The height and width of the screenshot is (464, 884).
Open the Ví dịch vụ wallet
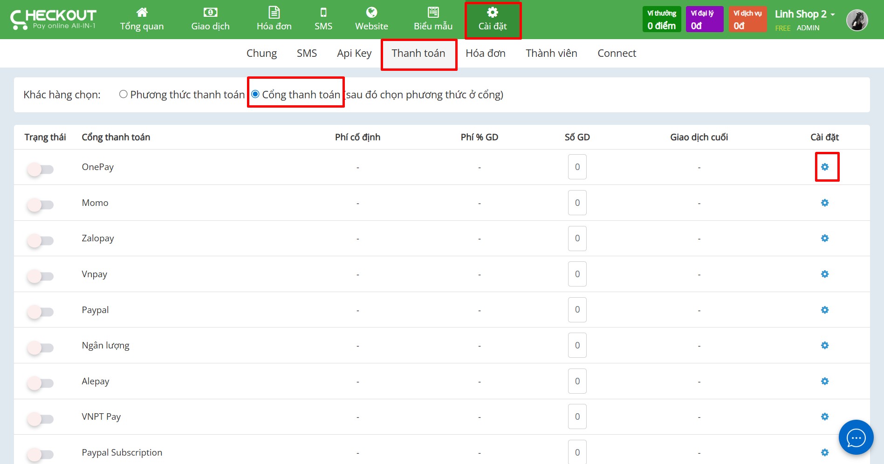(747, 20)
